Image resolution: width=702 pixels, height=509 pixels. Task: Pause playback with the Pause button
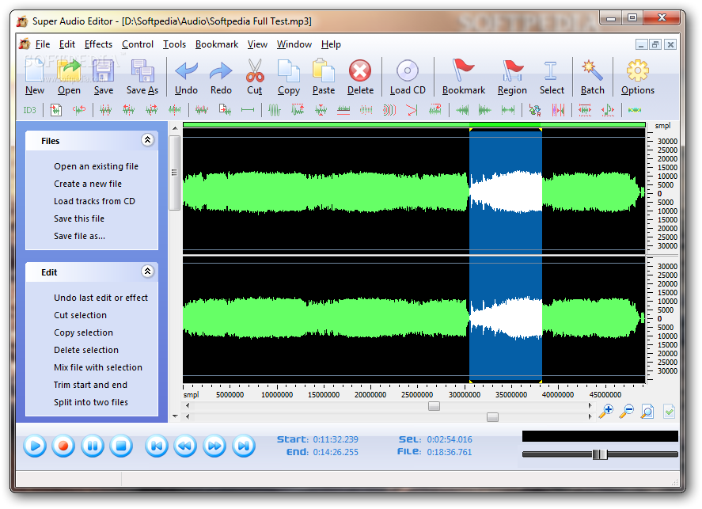(x=93, y=446)
